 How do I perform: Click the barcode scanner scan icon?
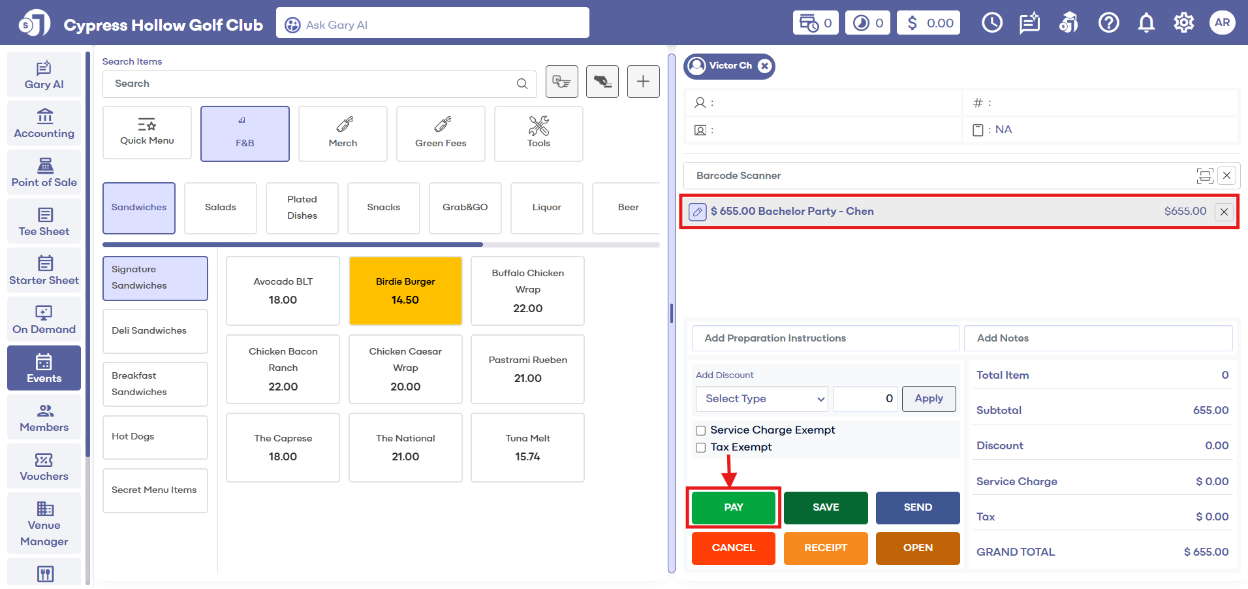[1204, 176]
